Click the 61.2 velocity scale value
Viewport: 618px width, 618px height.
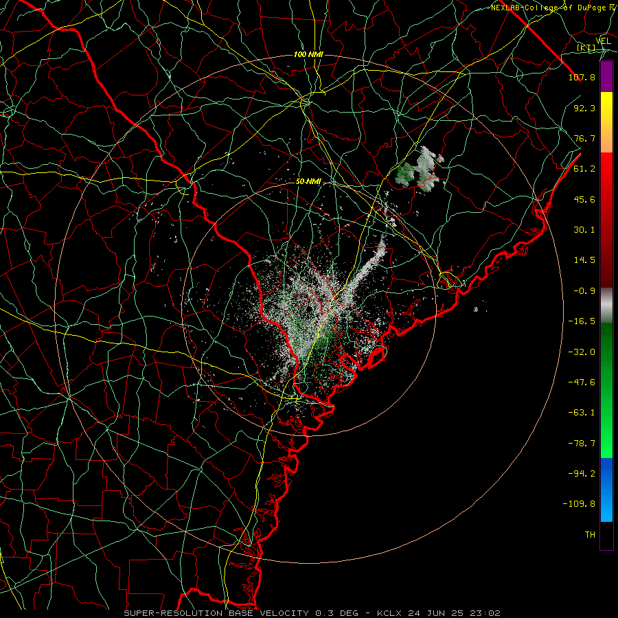point(584,169)
